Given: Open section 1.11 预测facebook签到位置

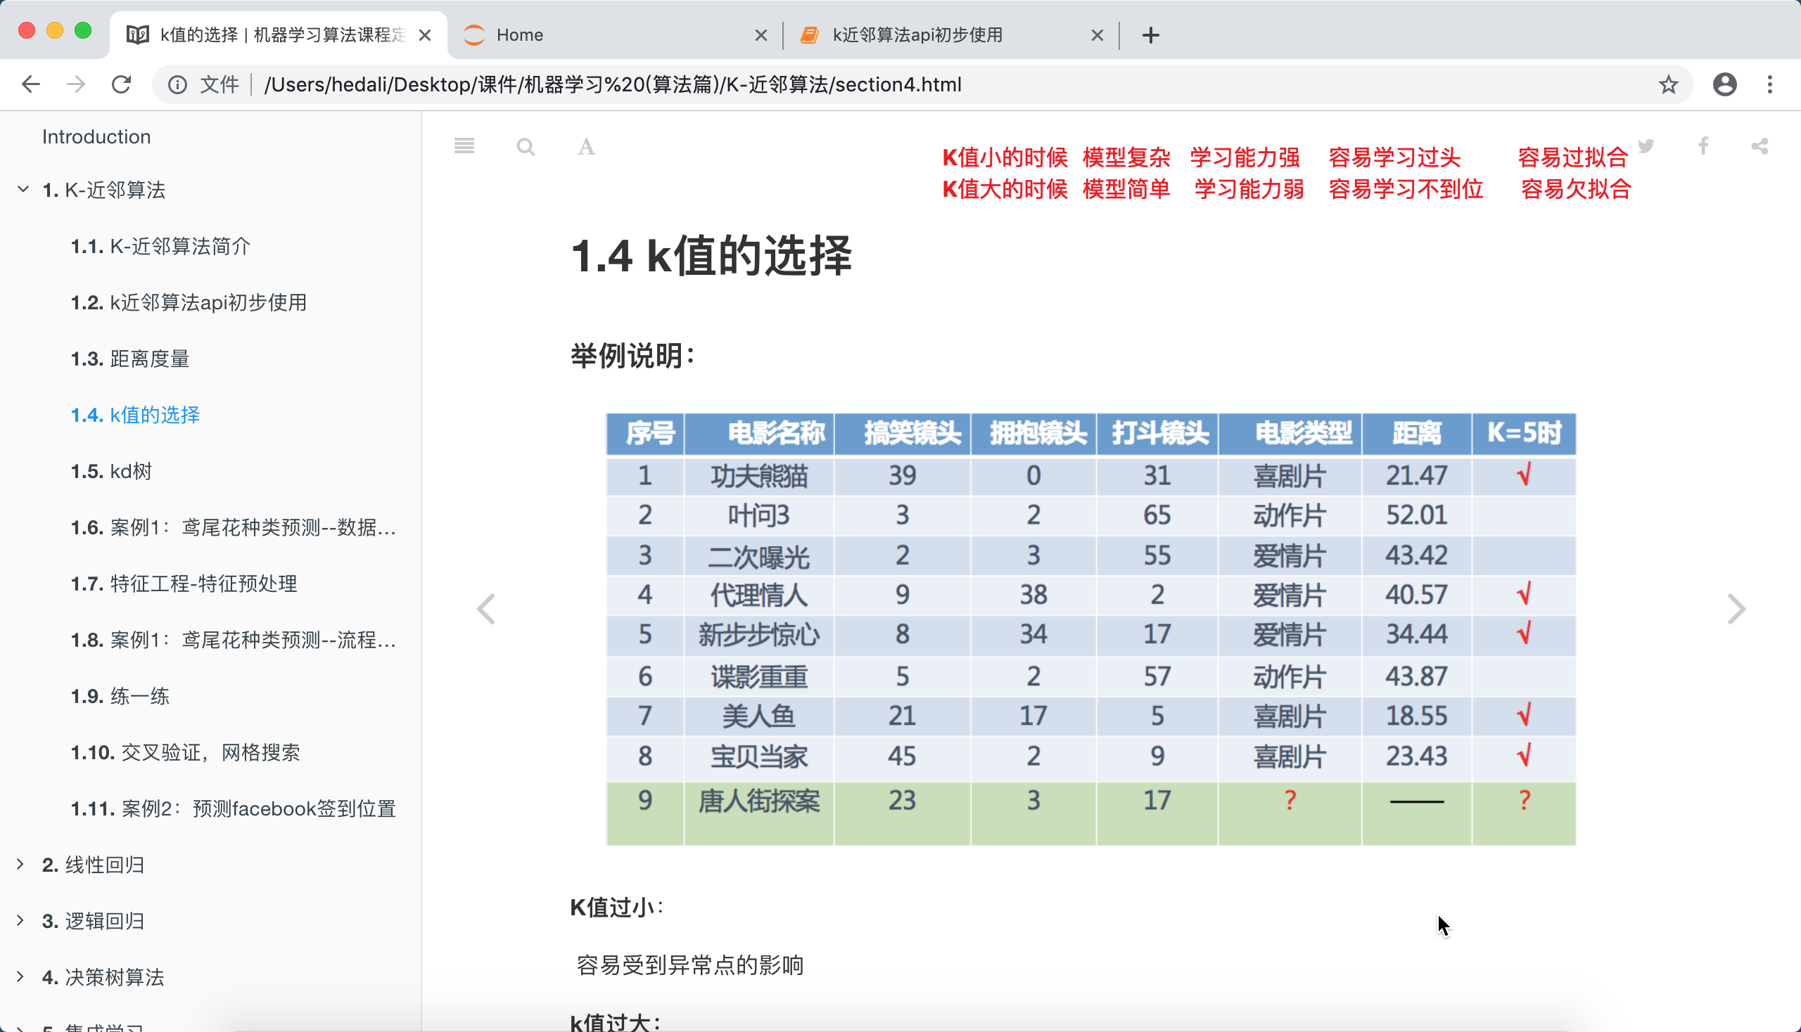Looking at the screenshot, I should (234, 808).
